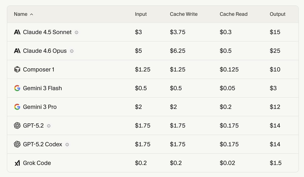Click the xAI logo beside Grok Code
304x177 pixels.
point(17,163)
